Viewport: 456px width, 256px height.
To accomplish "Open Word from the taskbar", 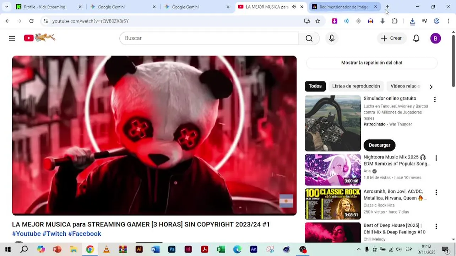I will coord(155,249).
